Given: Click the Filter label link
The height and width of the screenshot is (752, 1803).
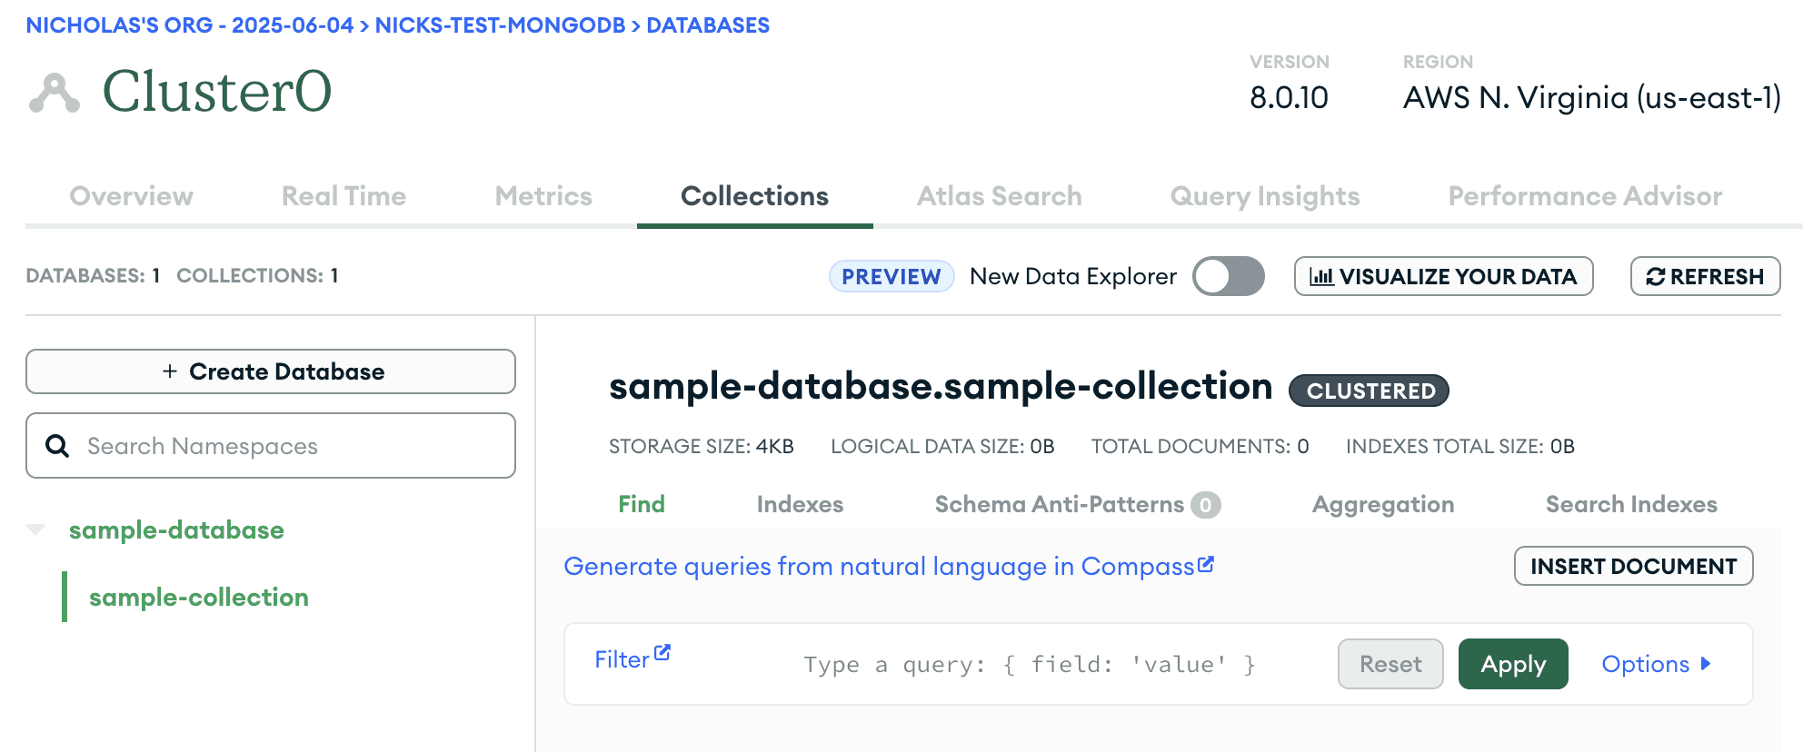Looking at the screenshot, I should [x=622, y=659].
